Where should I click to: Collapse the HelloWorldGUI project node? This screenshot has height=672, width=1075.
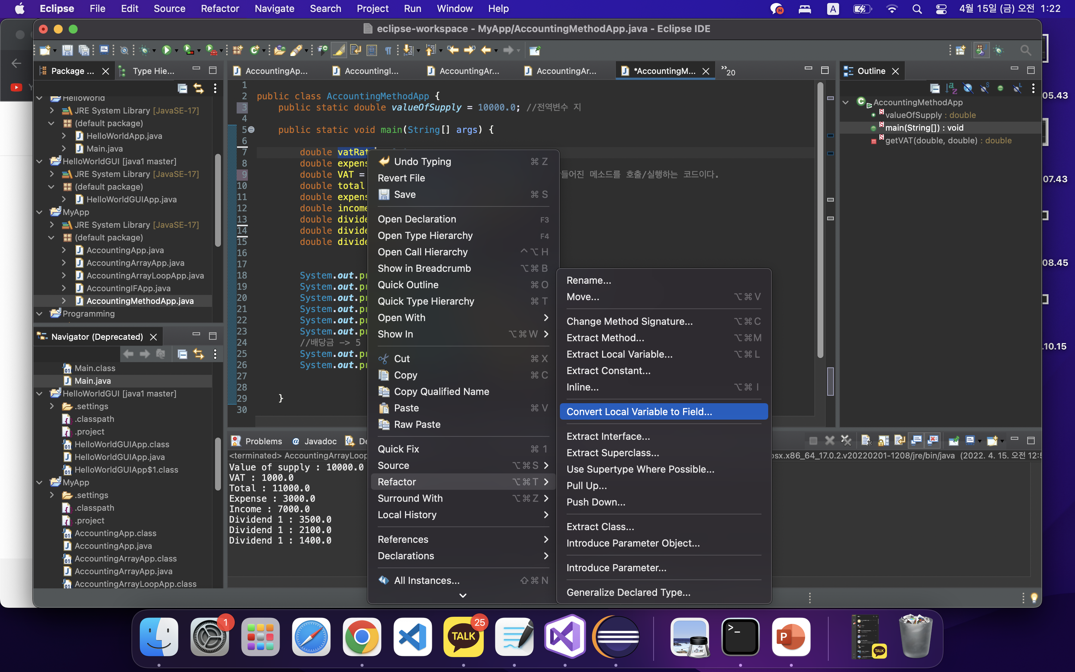tap(40, 161)
